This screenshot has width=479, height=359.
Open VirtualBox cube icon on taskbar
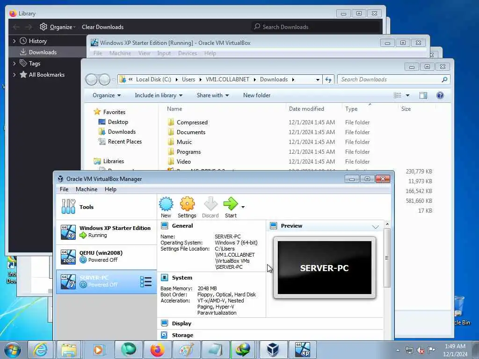(273, 350)
